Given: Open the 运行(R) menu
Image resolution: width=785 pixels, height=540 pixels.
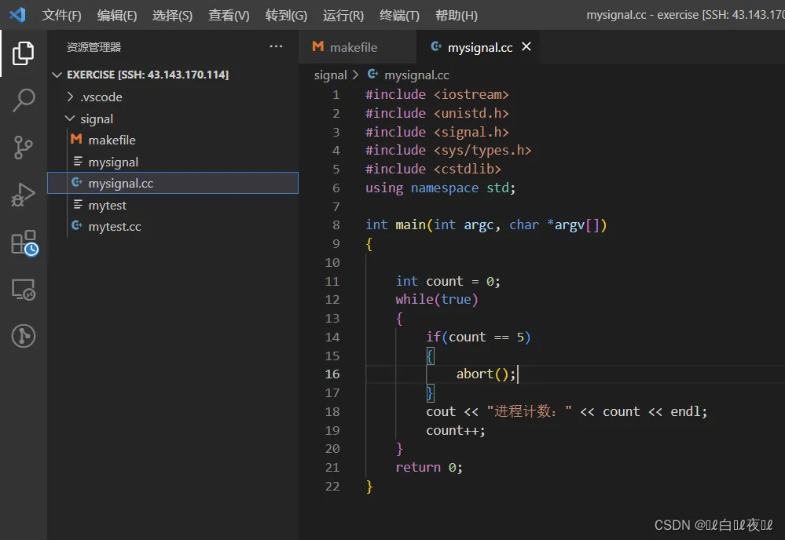Looking at the screenshot, I should (343, 16).
